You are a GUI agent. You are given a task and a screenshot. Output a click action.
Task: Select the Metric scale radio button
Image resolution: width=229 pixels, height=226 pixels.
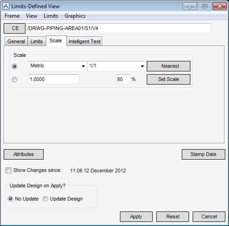point(15,66)
